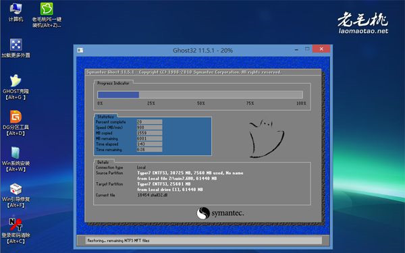Open DG分区工具 partition tool icon
405x253 pixels.
16,123
